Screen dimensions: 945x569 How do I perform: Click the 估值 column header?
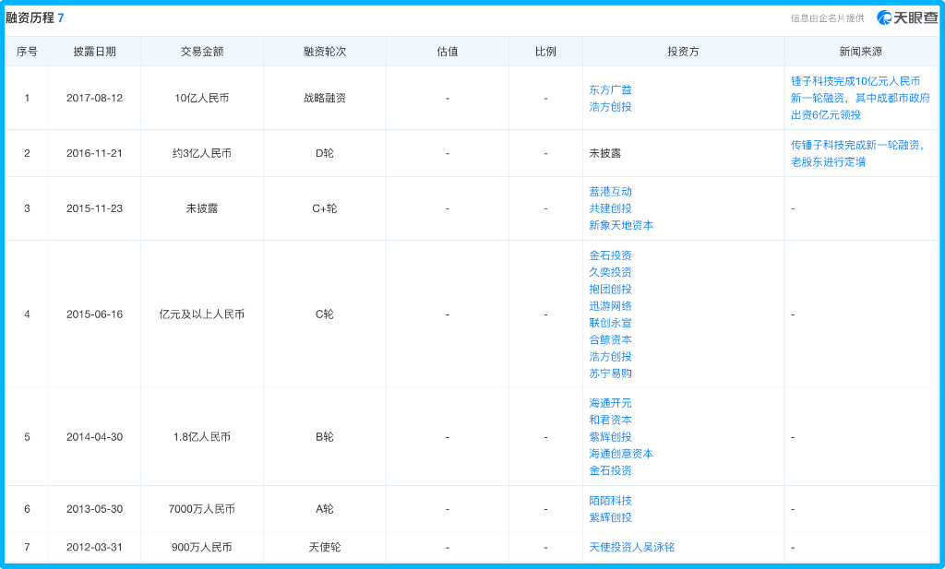tap(448, 52)
